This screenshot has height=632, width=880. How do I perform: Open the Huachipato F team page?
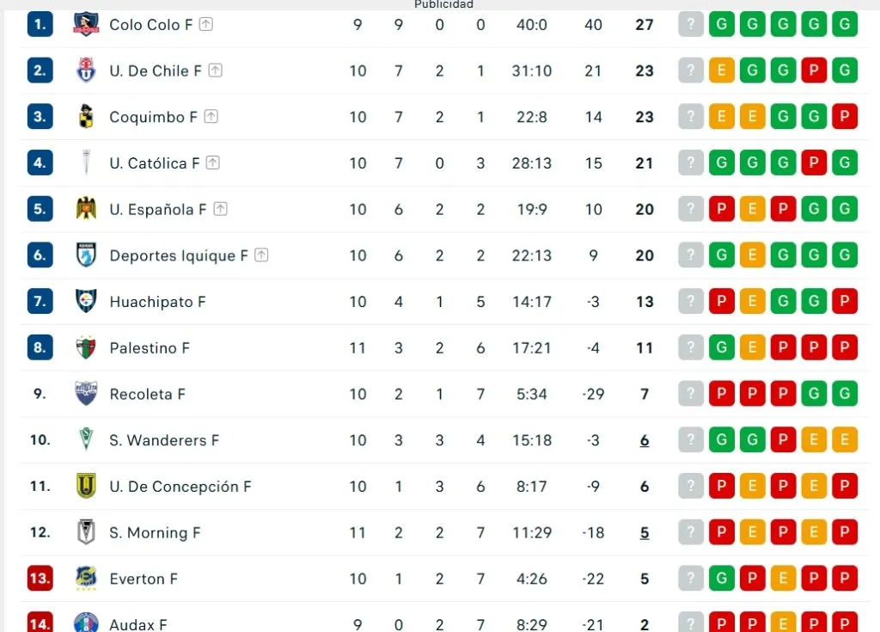[x=157, y=301]
